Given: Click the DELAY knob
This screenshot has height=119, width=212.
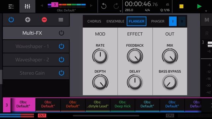Looking at the screenshot, I should coord(135,82).
